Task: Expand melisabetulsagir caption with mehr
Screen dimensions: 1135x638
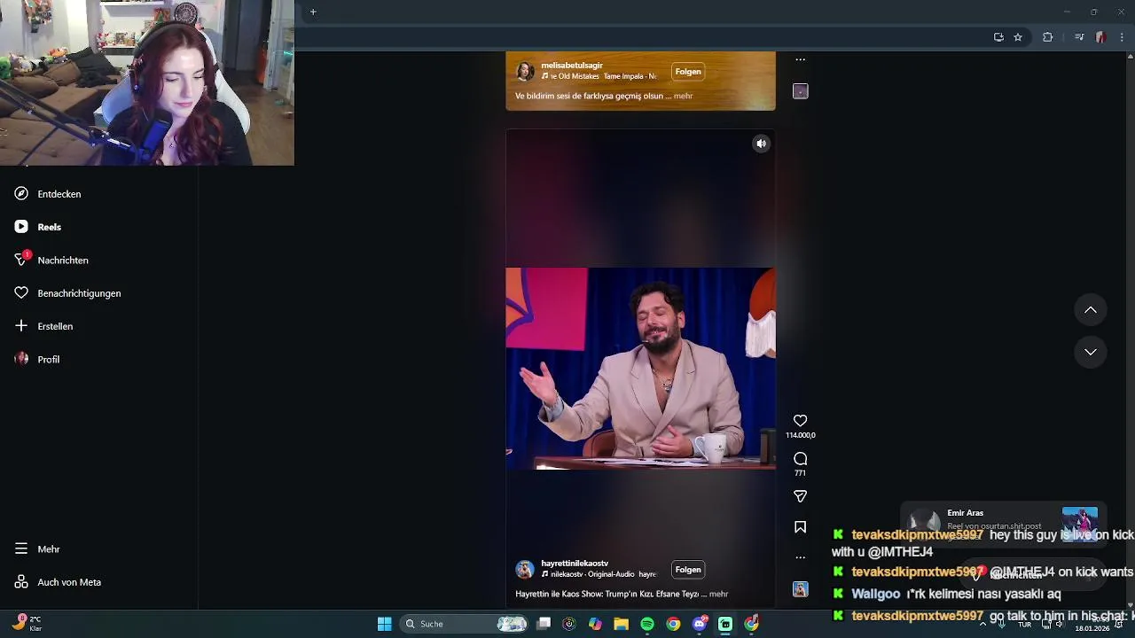Action: click(683, 96)
